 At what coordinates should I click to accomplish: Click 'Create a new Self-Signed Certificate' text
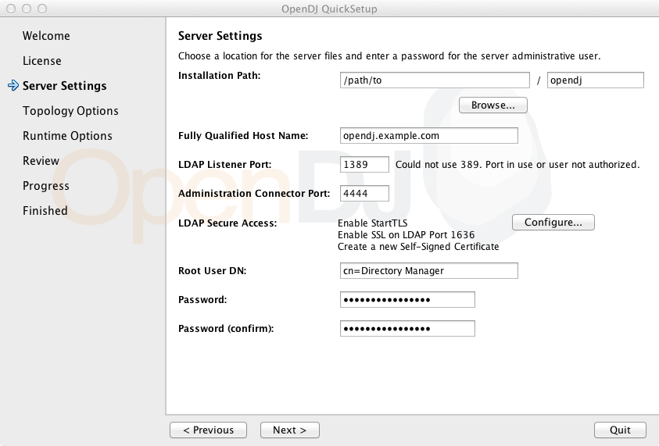(418, 247)
